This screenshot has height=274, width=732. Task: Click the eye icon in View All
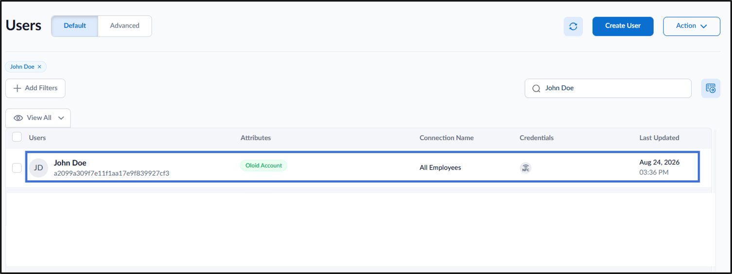click(18, 118)
